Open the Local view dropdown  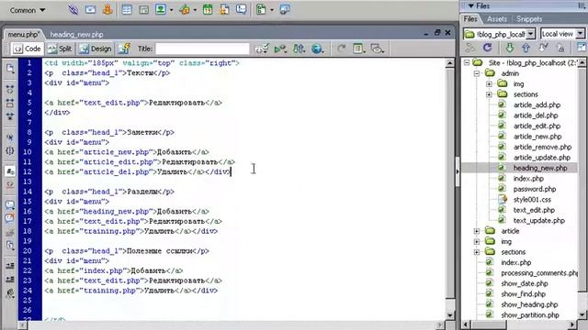580,34
